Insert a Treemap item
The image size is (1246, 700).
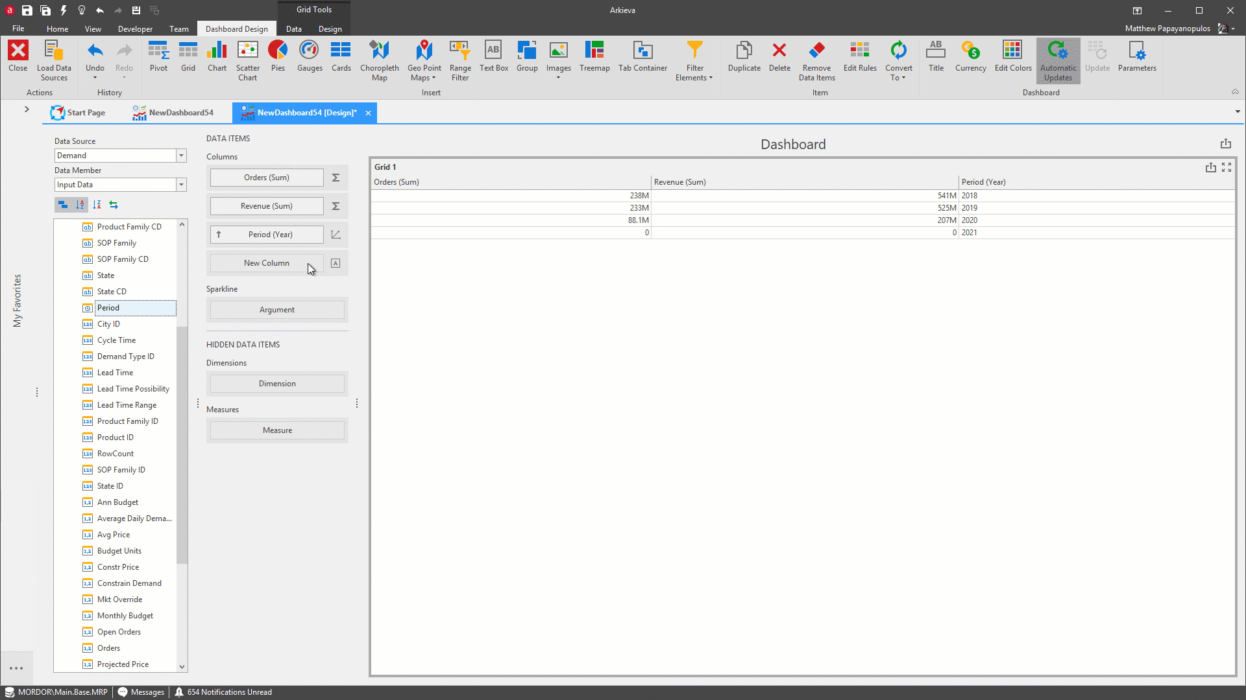coord(594,56)
